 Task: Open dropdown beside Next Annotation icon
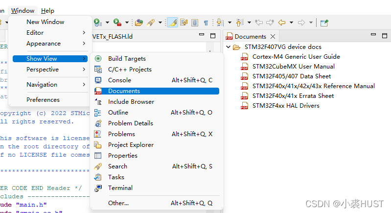coord(230,23)
